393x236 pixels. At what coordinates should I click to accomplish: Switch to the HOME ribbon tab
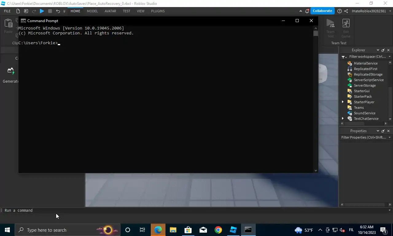(75, 11)
